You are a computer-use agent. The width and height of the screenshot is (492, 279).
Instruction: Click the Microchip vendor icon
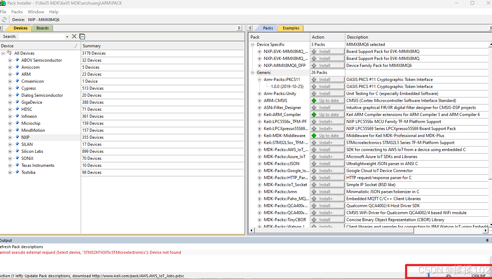17,123
